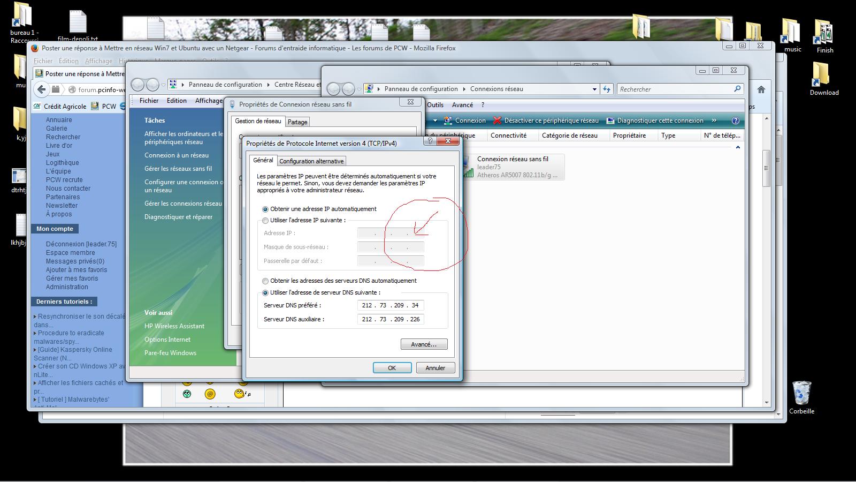Click the 'Annuaire' forum sidebar link

pos(59,120)
